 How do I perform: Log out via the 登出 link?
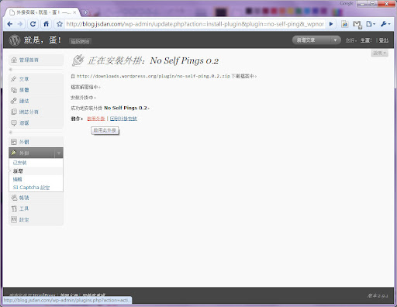(384, 40)
